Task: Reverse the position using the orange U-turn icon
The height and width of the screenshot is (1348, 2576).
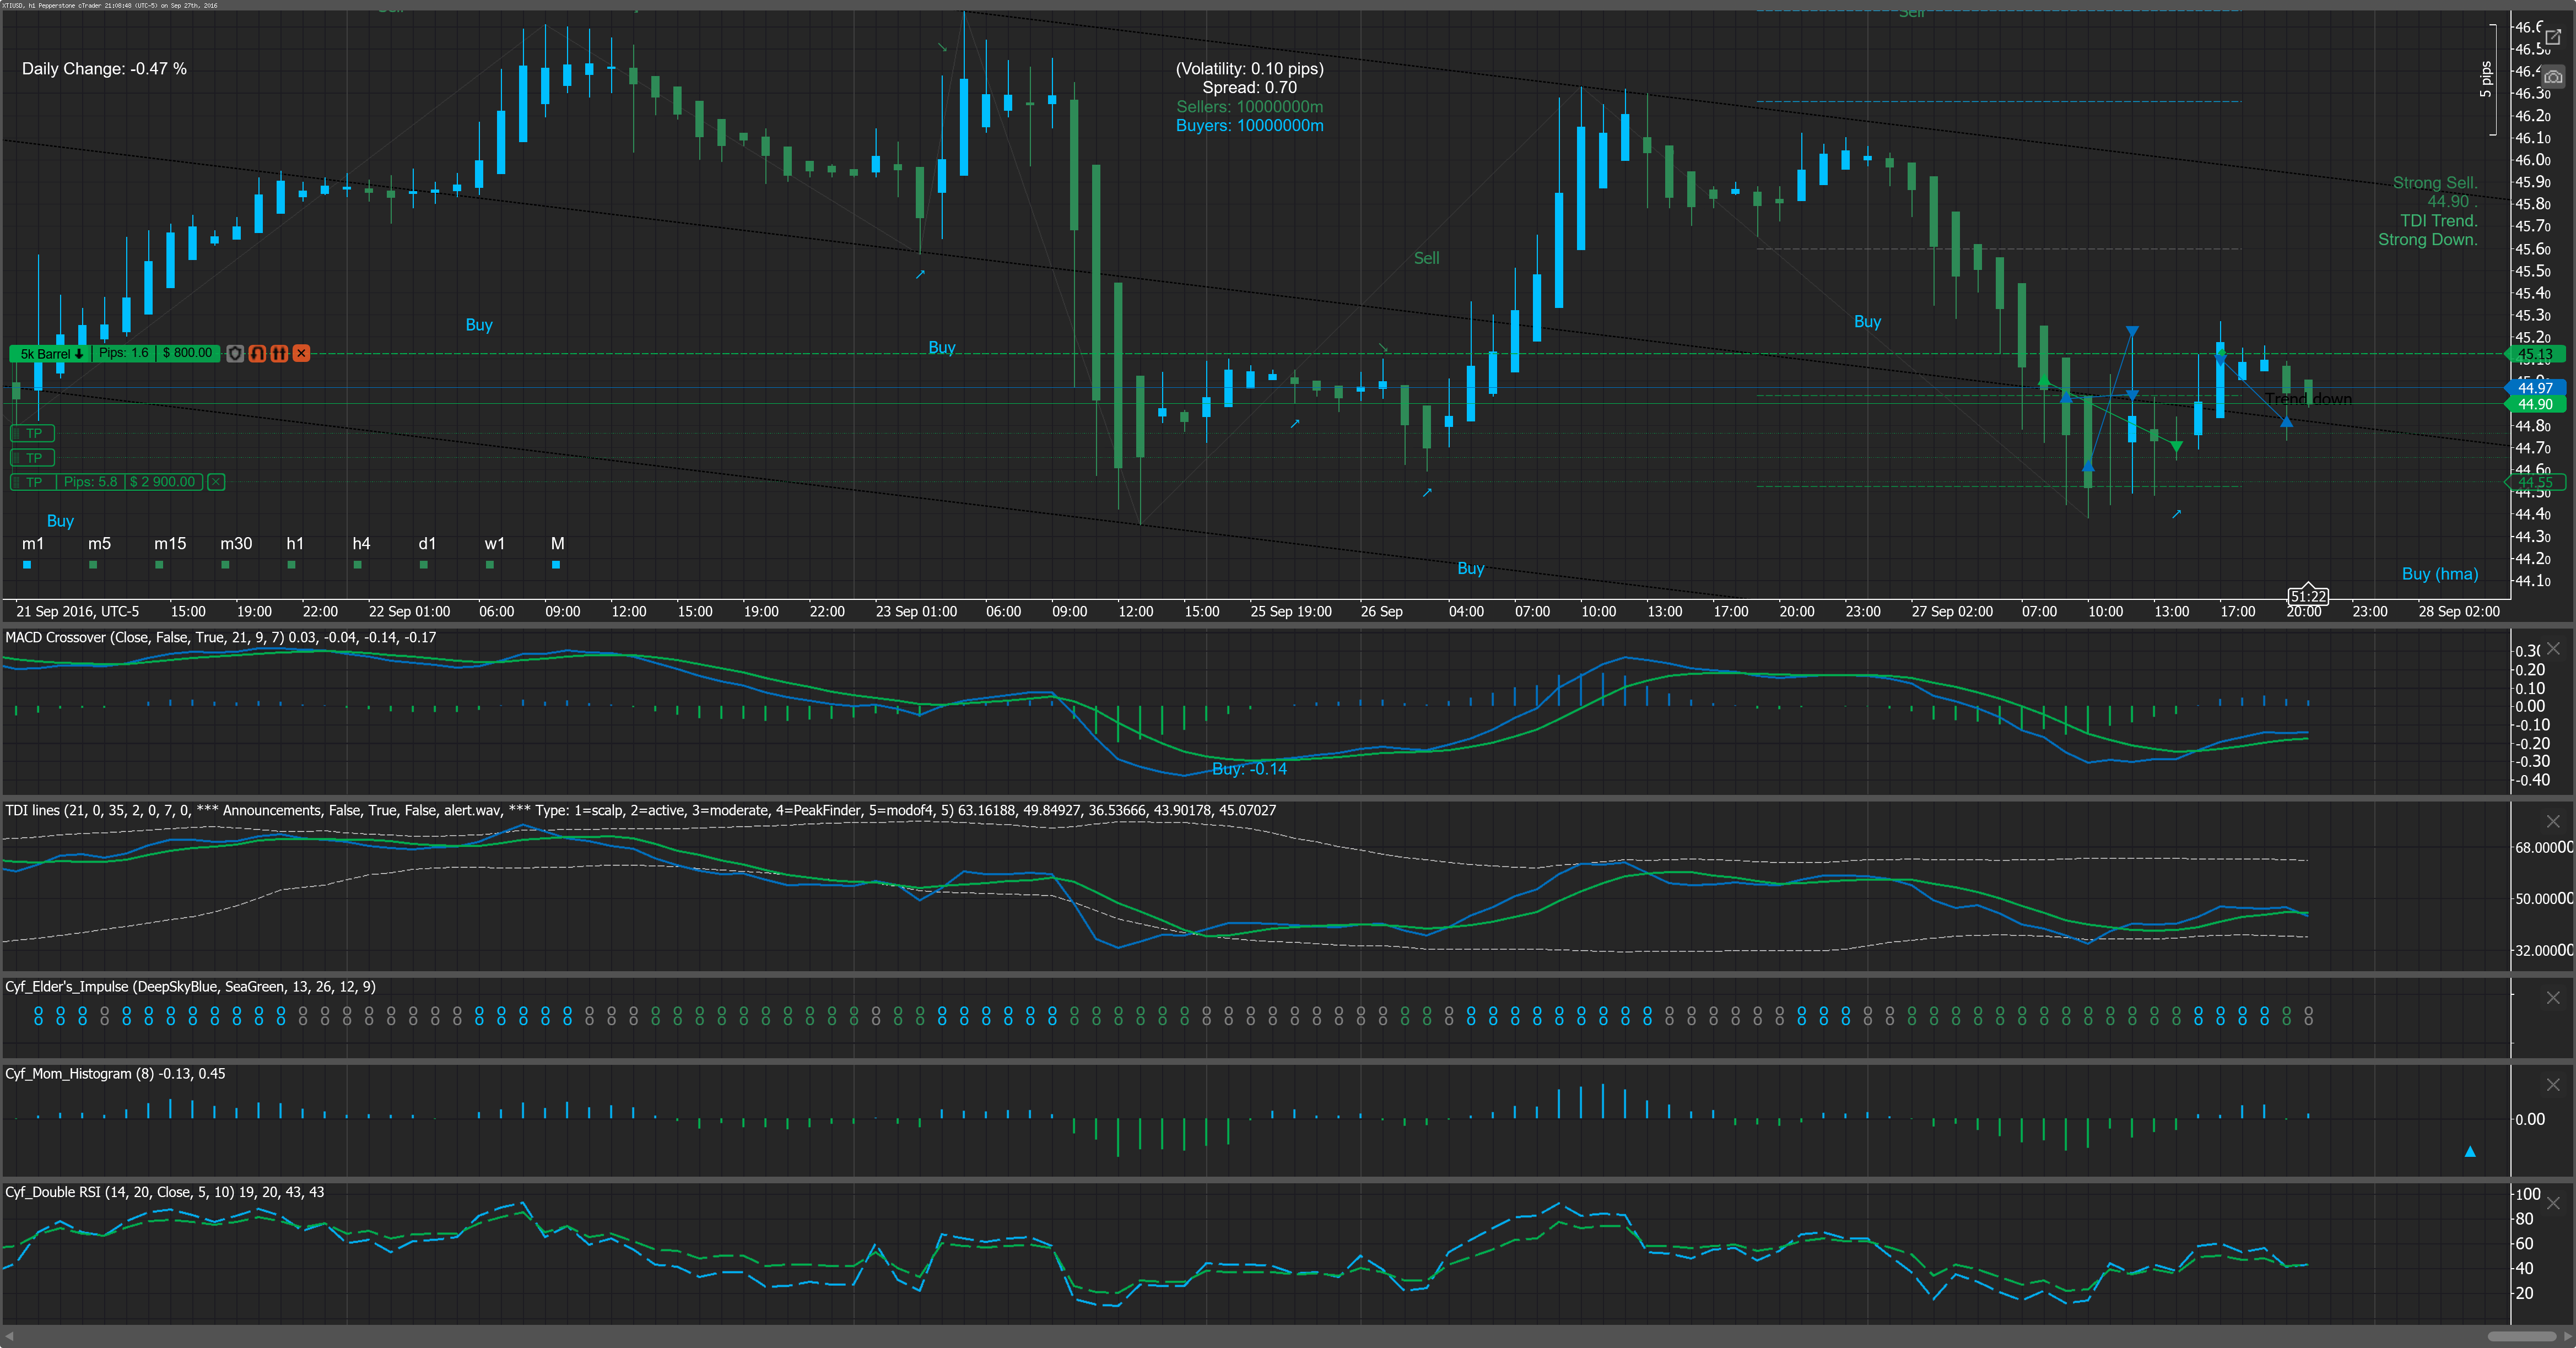Action: click(x=257, y=353)
